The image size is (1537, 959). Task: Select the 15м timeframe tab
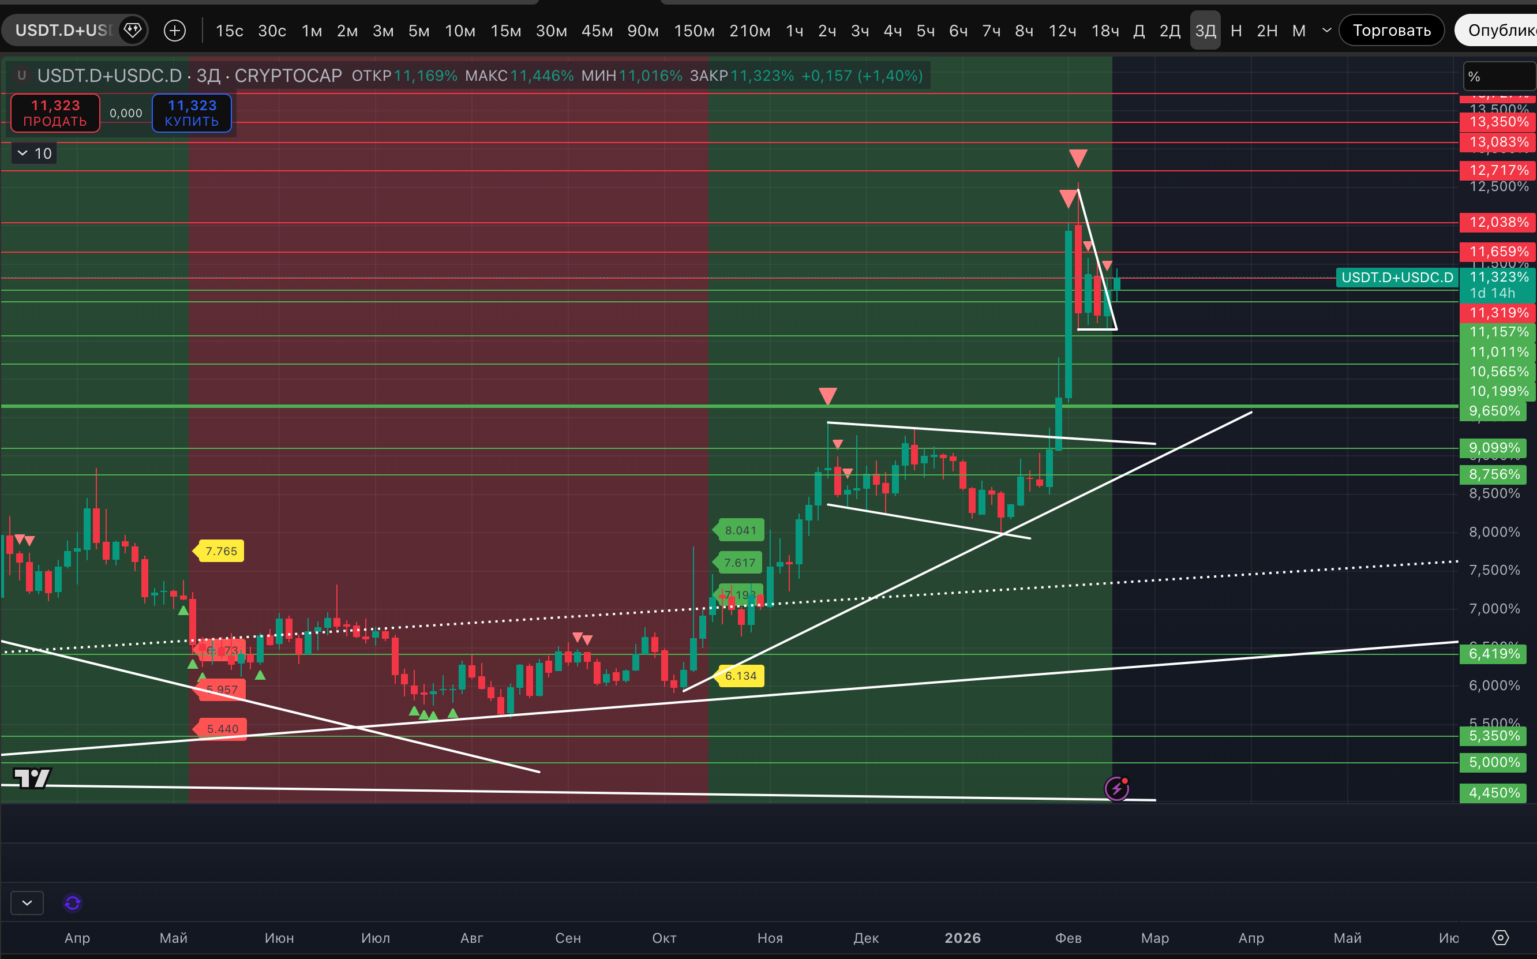[x=505, y=31]
